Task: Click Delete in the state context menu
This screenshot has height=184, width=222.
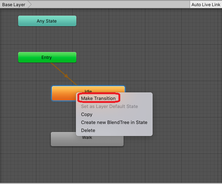Action: click(88, 131)
